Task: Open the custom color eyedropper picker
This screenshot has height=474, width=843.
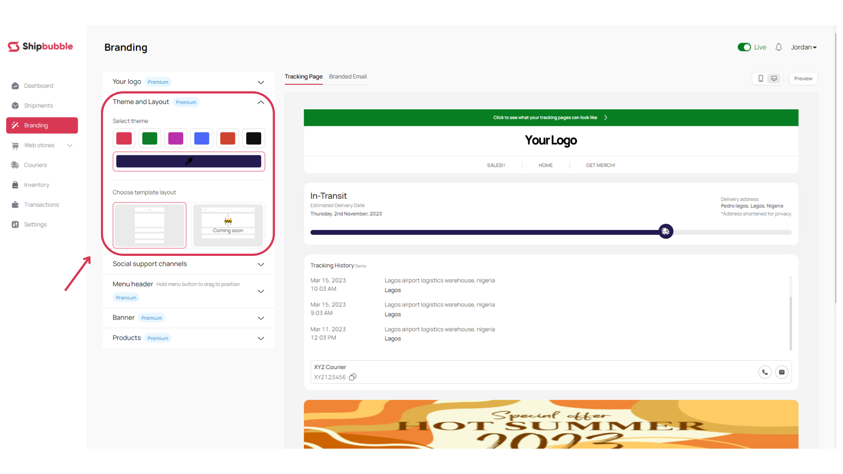Action: (189, 162)
